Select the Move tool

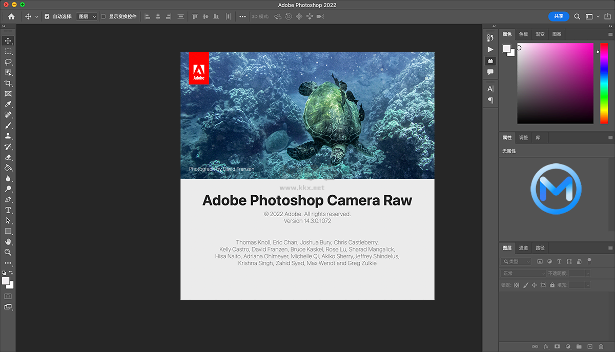(8, 41)
